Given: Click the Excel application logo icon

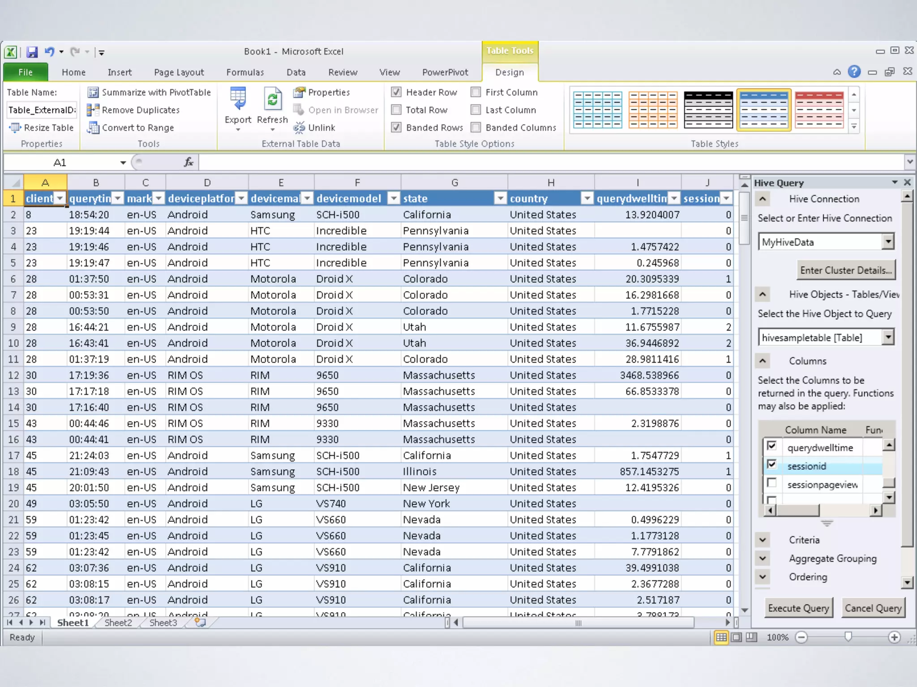Looking at the screenshot, I should [11, 52].
